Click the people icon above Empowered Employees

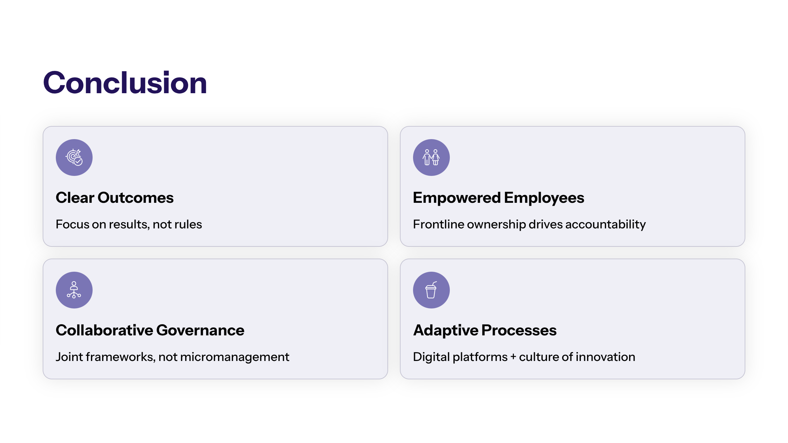pyautogui.click(x=431, y=158)
